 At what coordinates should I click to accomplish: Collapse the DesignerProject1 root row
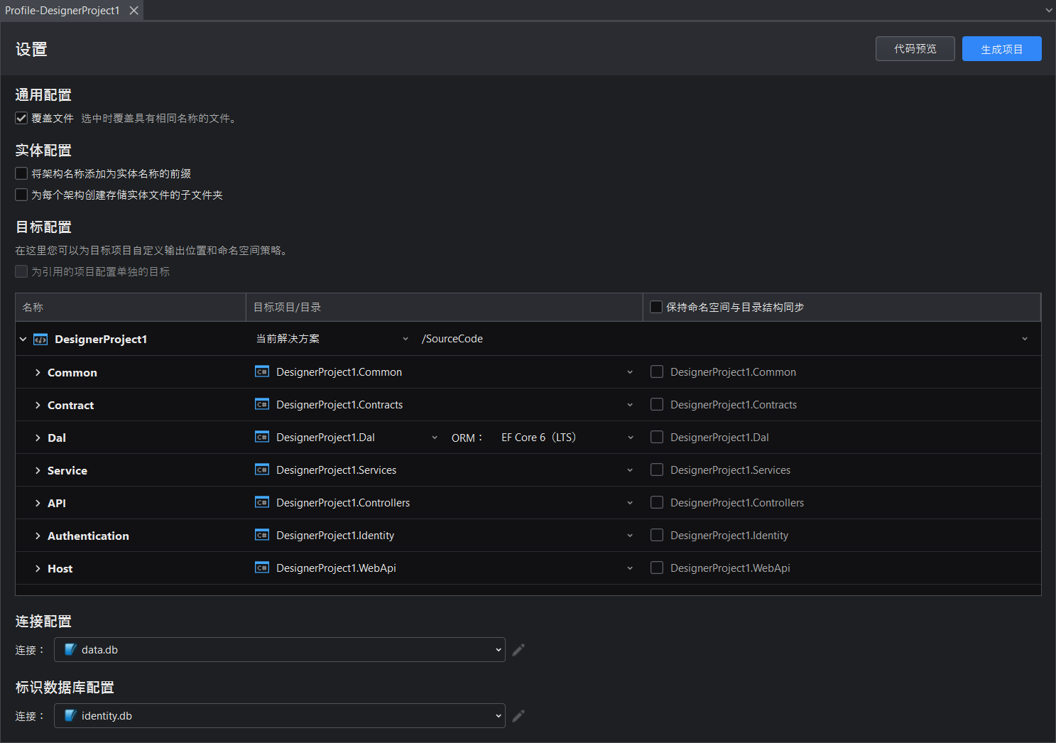pos(23,339)
